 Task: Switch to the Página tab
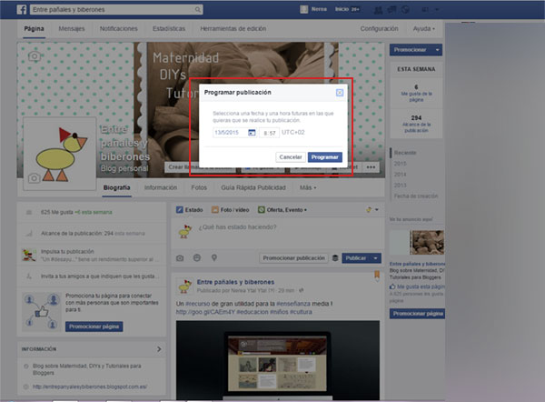click(x=35, y=28)
